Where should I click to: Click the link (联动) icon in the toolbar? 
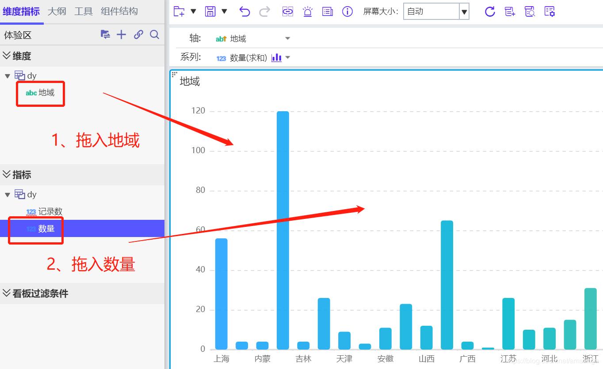click(287, 11)
